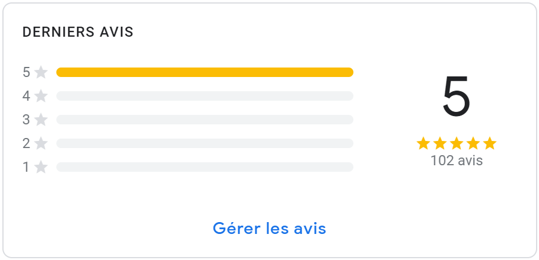Click the first yellow star under the score

(x=423, y=143)
